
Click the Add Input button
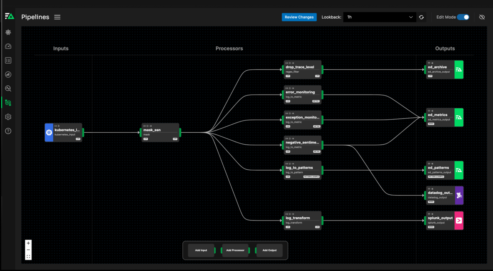[x=201, y=250]
